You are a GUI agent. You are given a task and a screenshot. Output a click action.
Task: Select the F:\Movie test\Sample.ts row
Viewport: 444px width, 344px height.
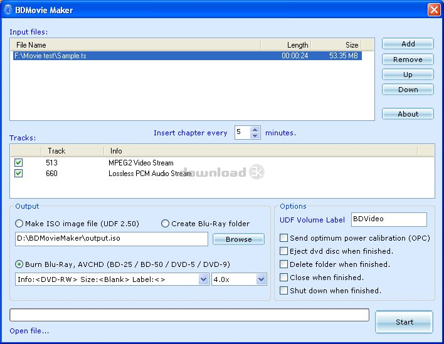pos(187,55)
